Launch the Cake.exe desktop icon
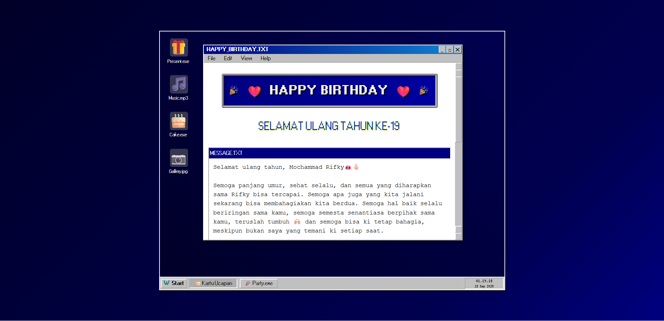Viewport: 664px width, 321px height. tap(179, 121)
